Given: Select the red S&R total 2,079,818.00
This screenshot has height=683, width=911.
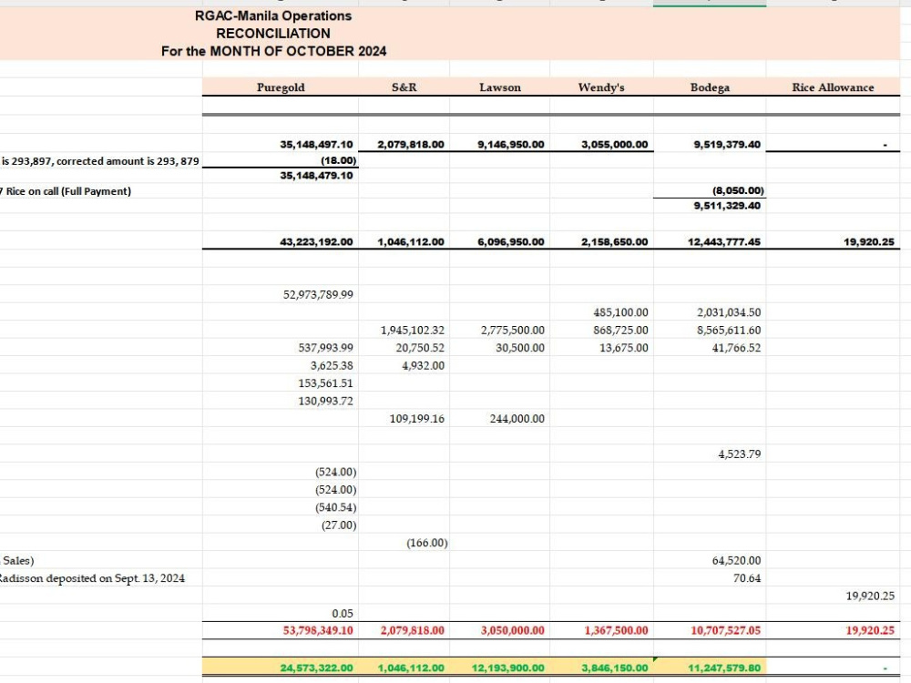Looking at the screenshot, I should pos(413,631).
